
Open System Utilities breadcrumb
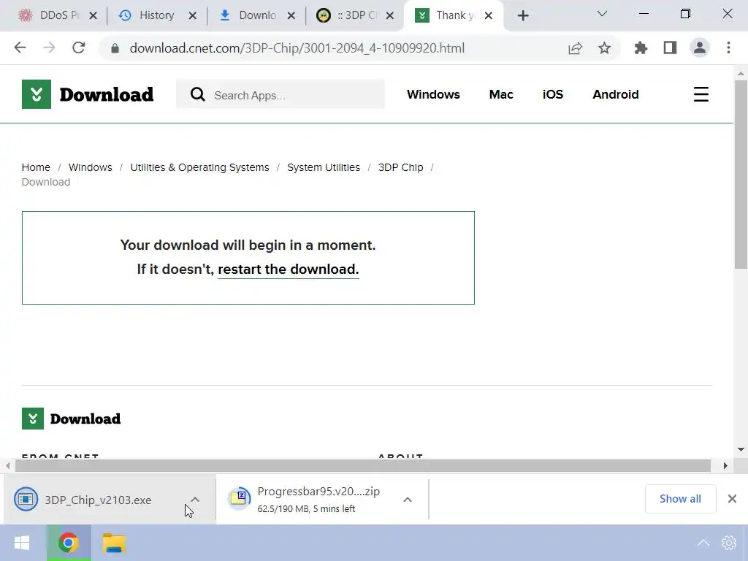point(324,167)
